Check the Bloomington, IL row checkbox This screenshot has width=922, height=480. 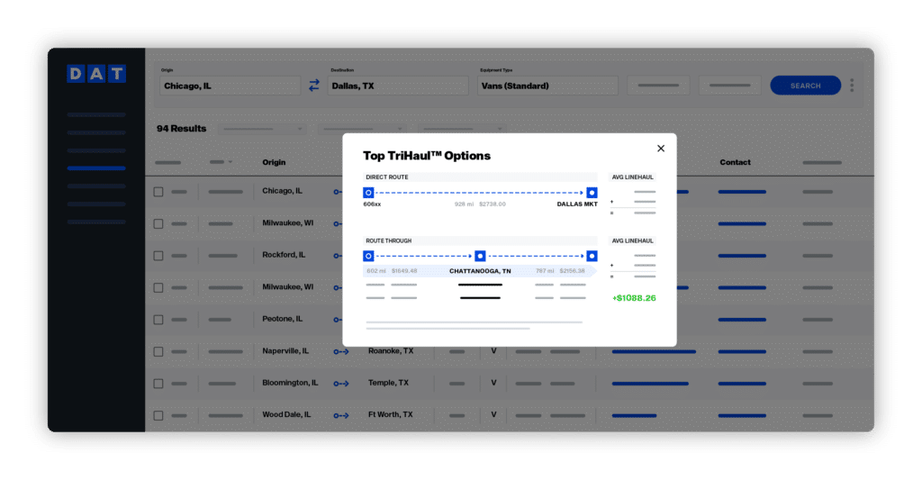158,384
